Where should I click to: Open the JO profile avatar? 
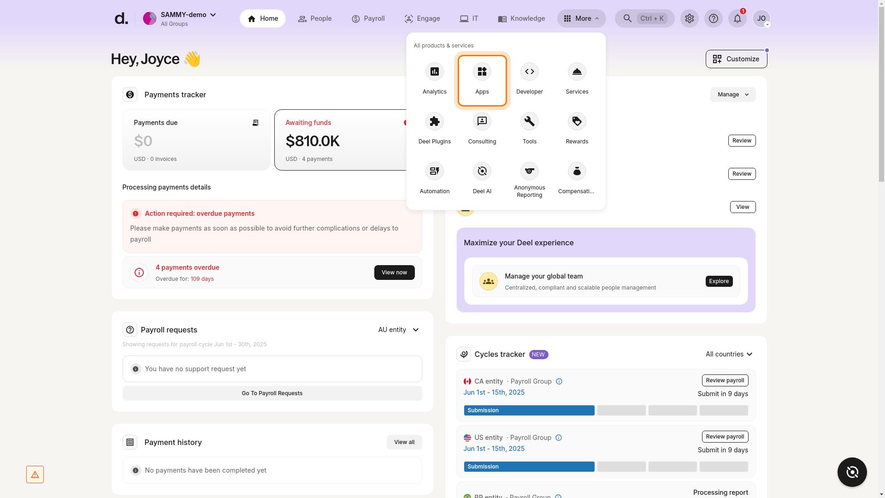(761, 18)
